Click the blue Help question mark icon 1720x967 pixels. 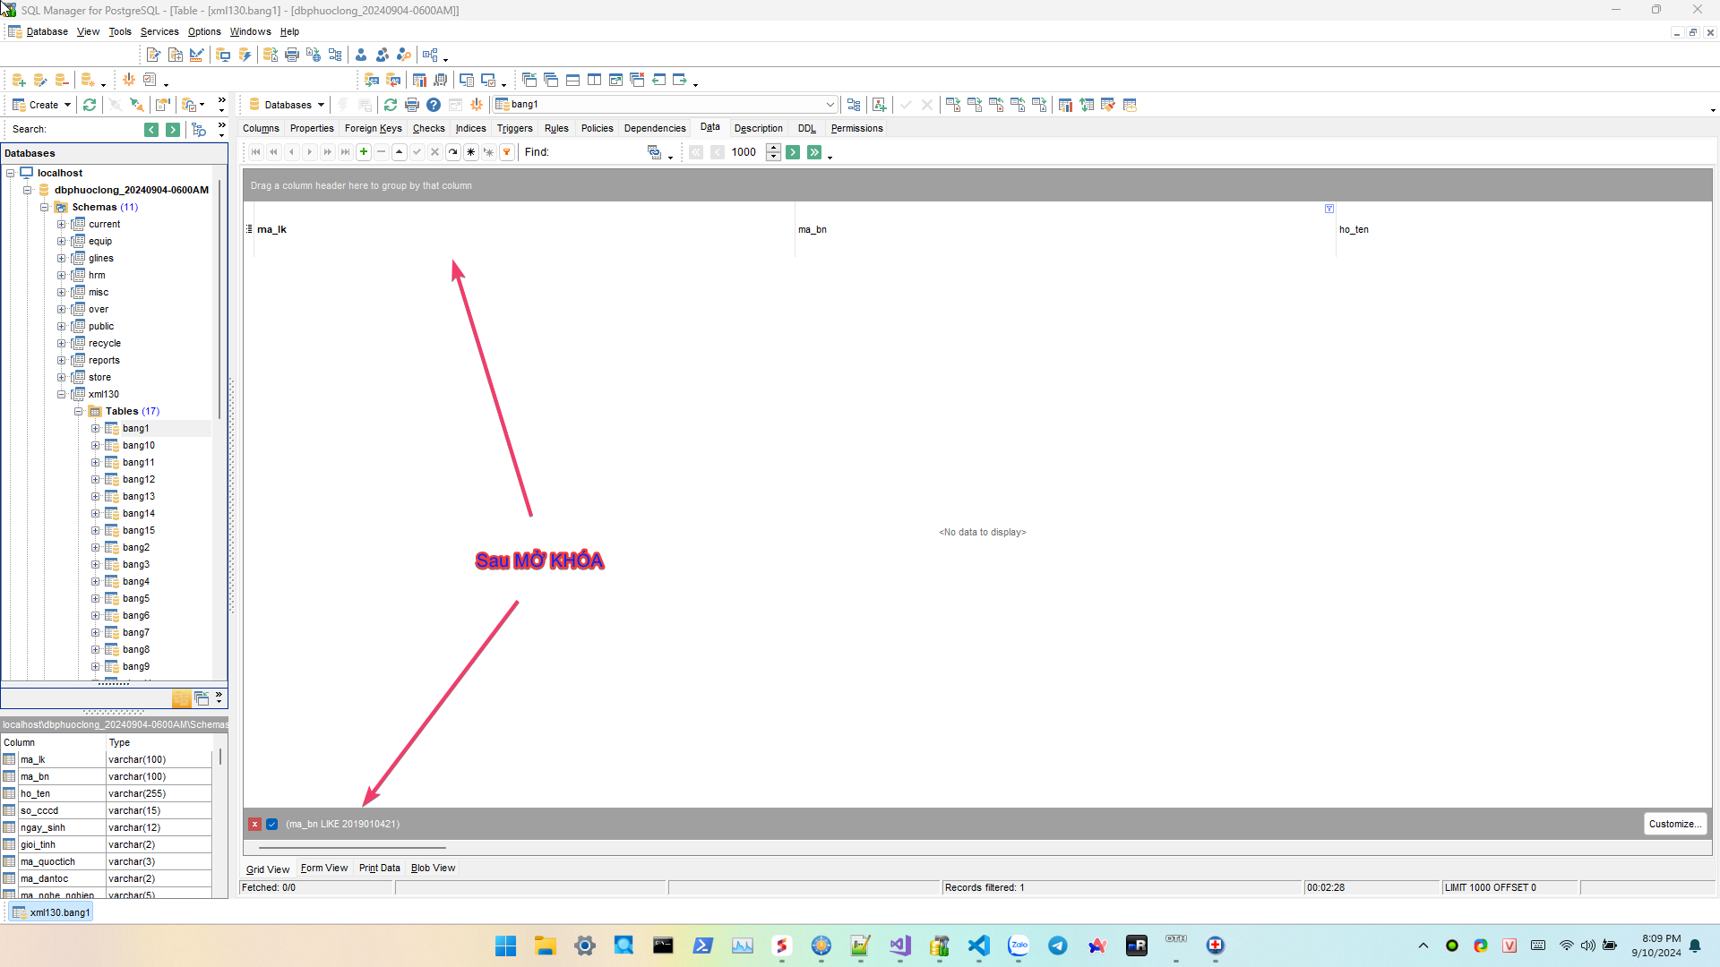(434, 105)
